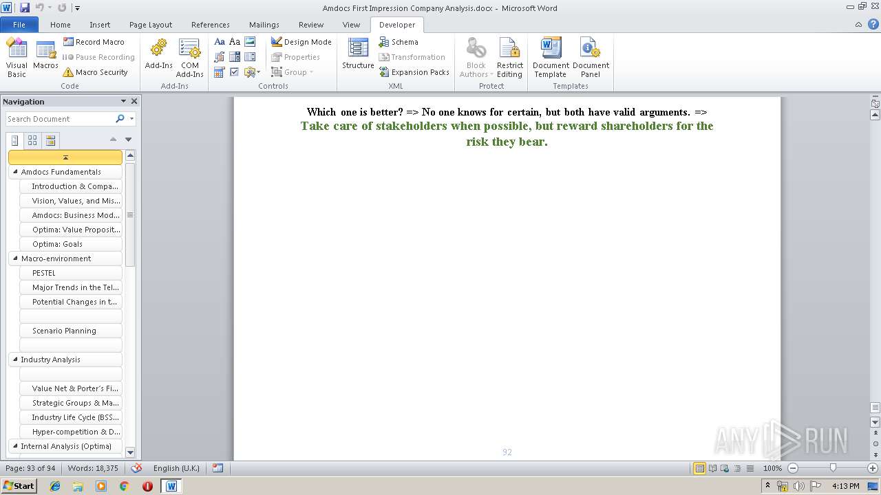
Task: Save document from Quick Access Toolbar
Action: [x=25, y=8]
